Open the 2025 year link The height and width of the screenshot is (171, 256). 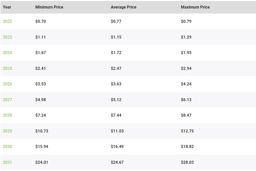pos(7,68)
